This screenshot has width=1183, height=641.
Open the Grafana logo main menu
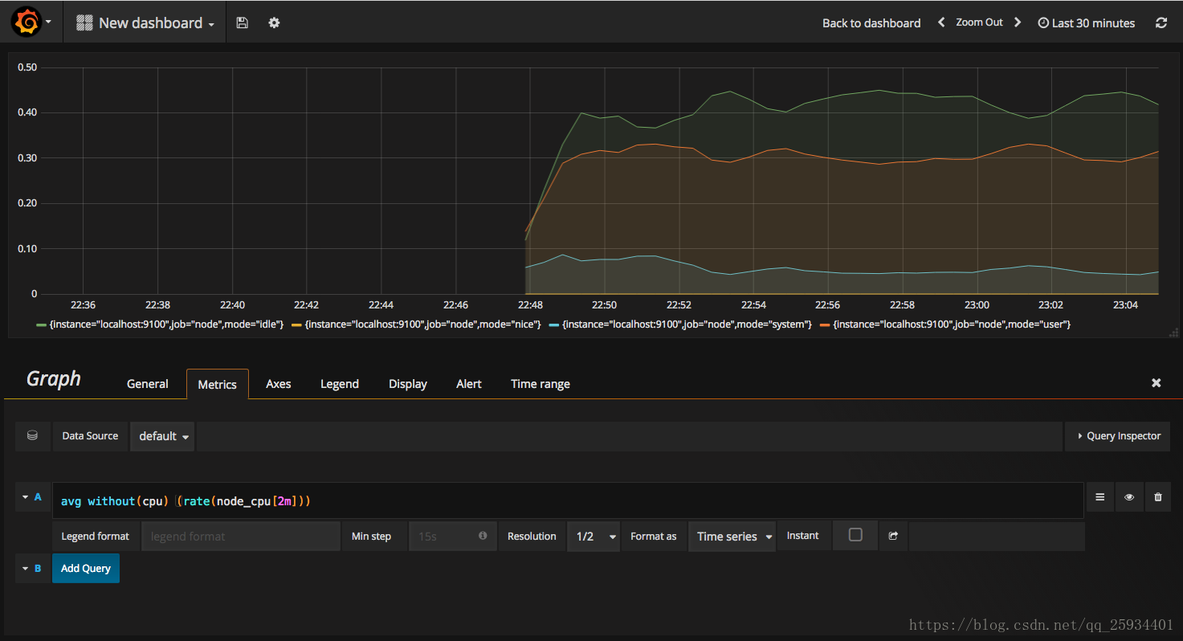(x=32, y=22)
